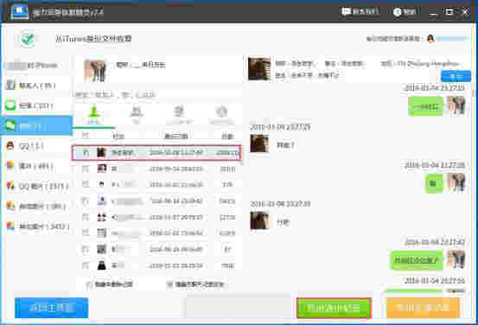Click the account owner avatar above the list

(x=95, y=70)
